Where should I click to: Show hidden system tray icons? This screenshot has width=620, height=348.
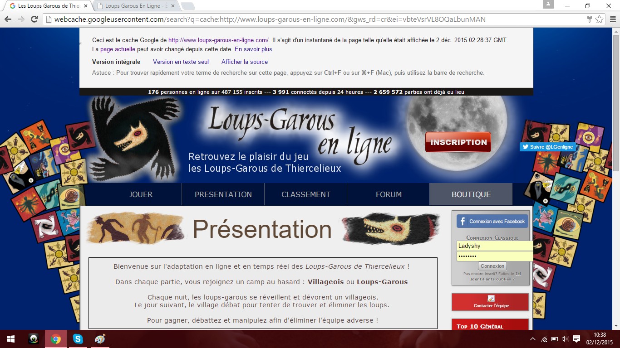click(533, 339)
